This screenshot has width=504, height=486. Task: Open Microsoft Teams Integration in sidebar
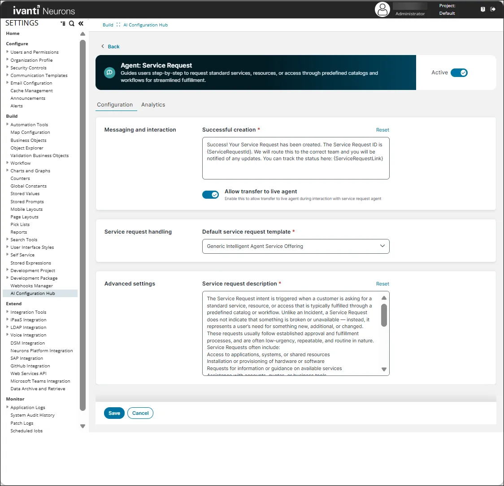[x=40, y=381]
